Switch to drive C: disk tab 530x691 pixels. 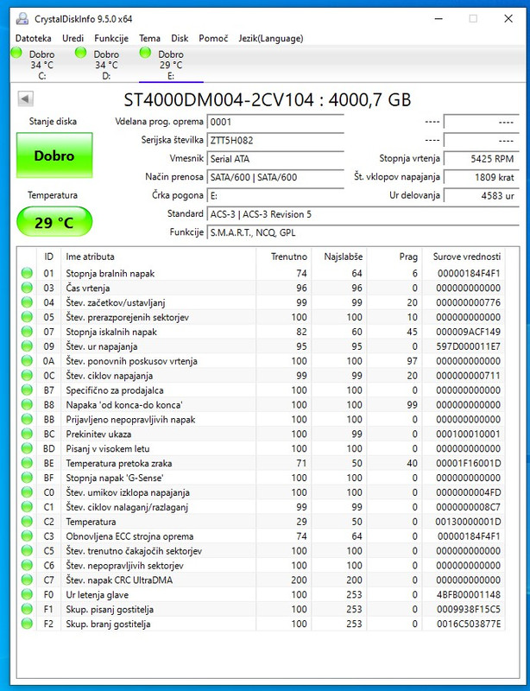point(41,65)
